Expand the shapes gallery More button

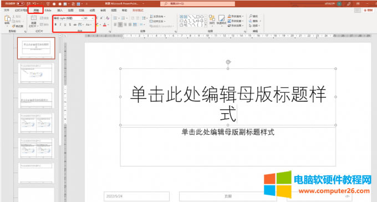click(x=206, y=26)
